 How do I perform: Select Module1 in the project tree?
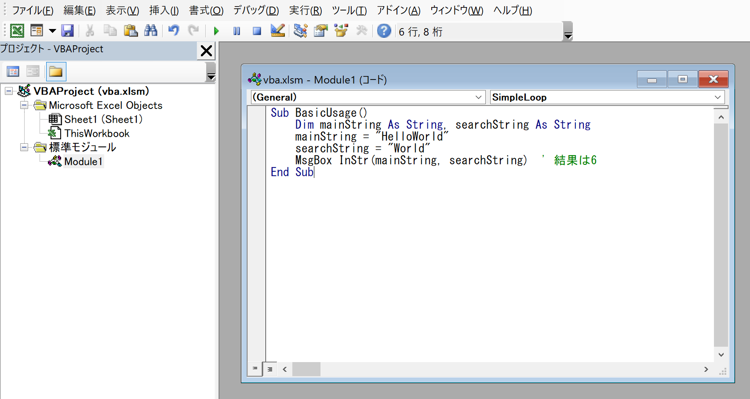84,161
